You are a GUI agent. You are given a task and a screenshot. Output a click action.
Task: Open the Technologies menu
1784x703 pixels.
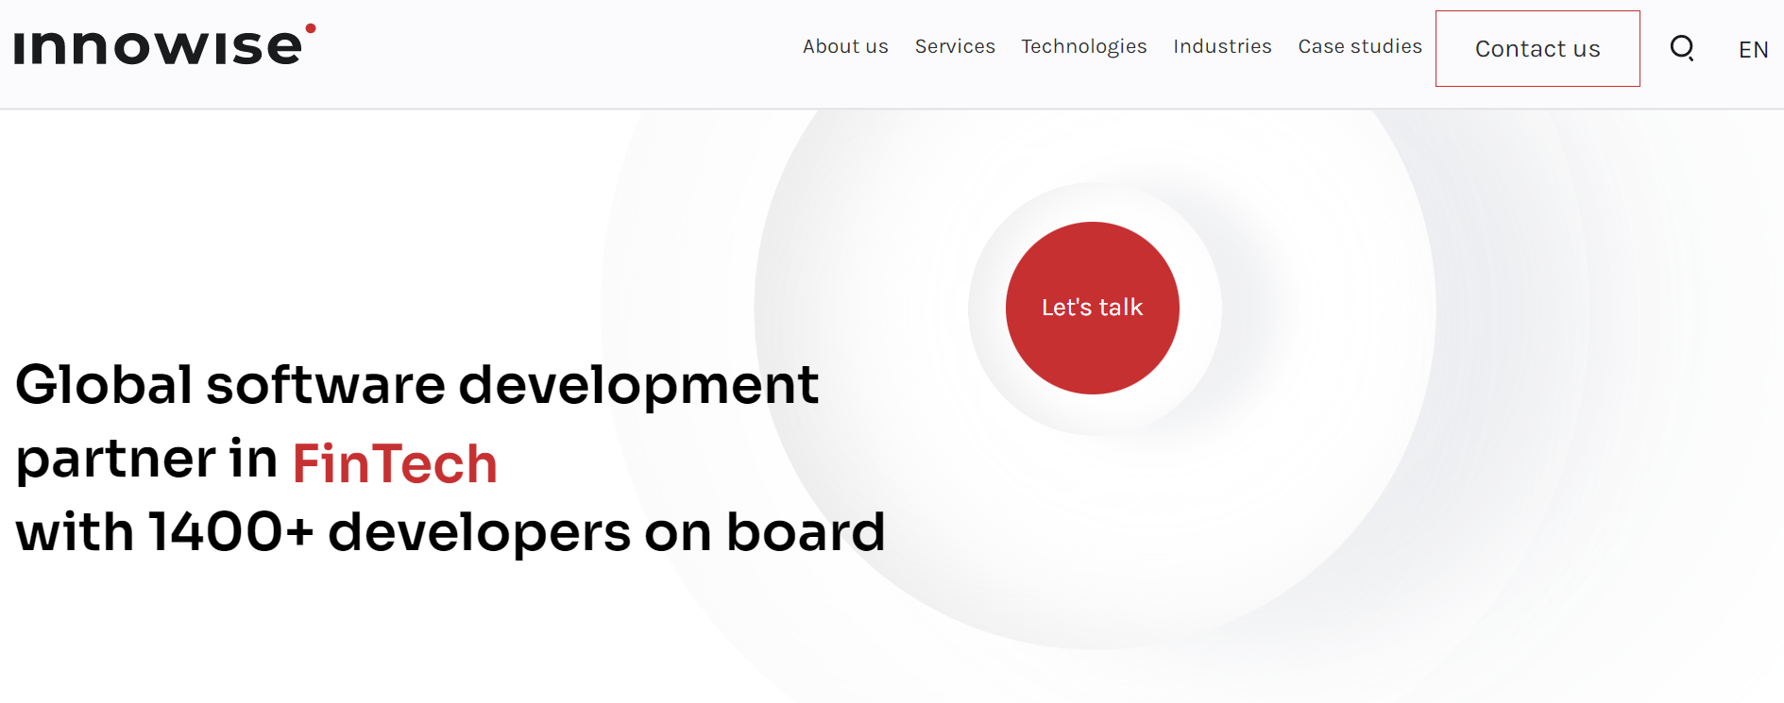1084,47
